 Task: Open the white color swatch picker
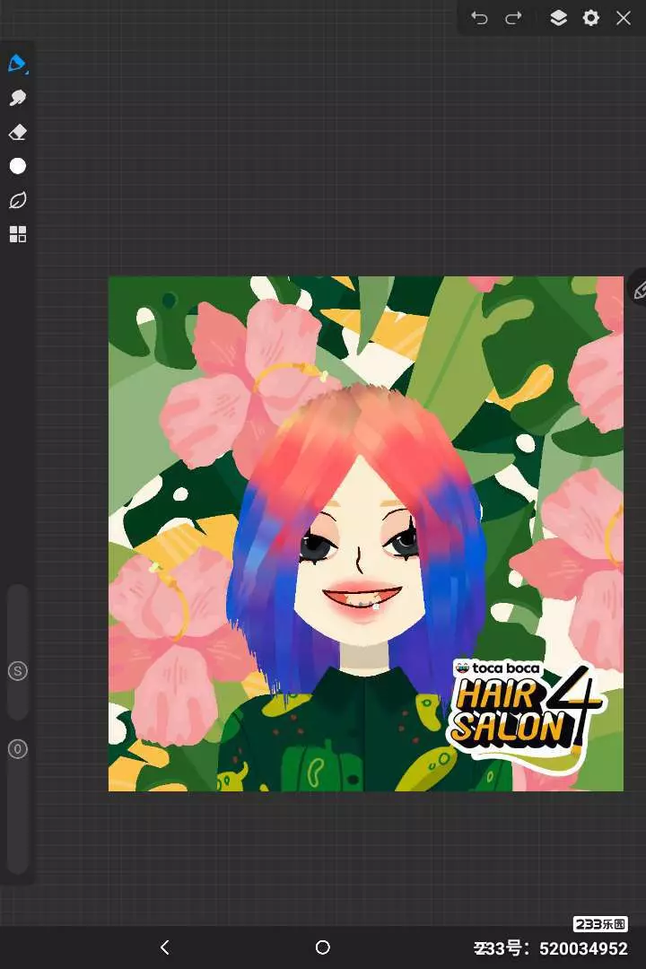pos(17,166)
